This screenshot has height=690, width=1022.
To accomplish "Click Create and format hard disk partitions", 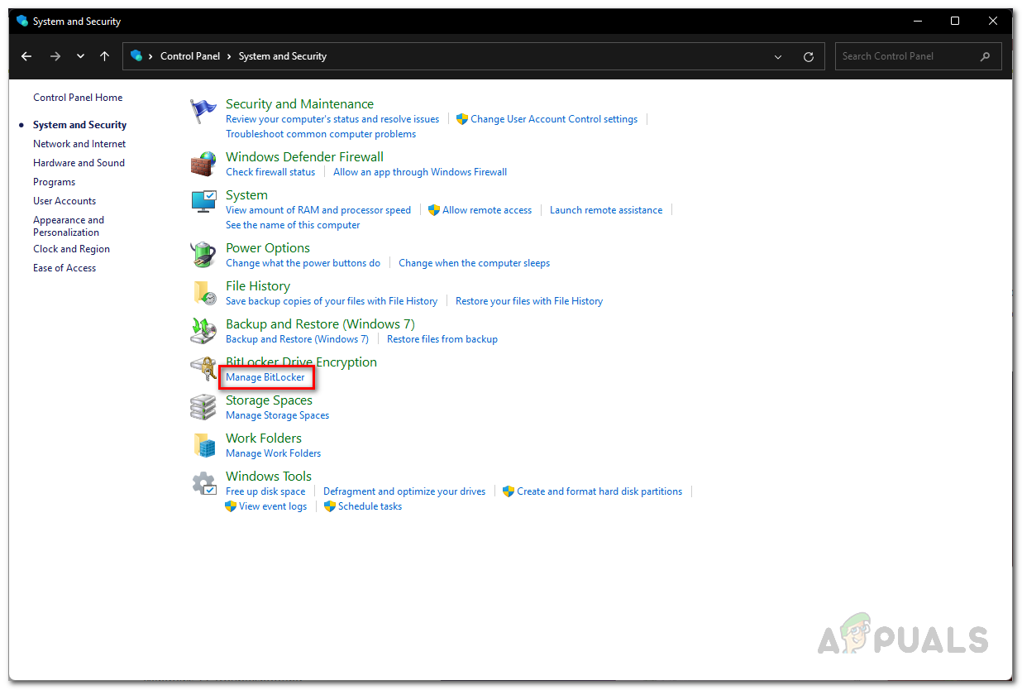I will tap(599, 491).
